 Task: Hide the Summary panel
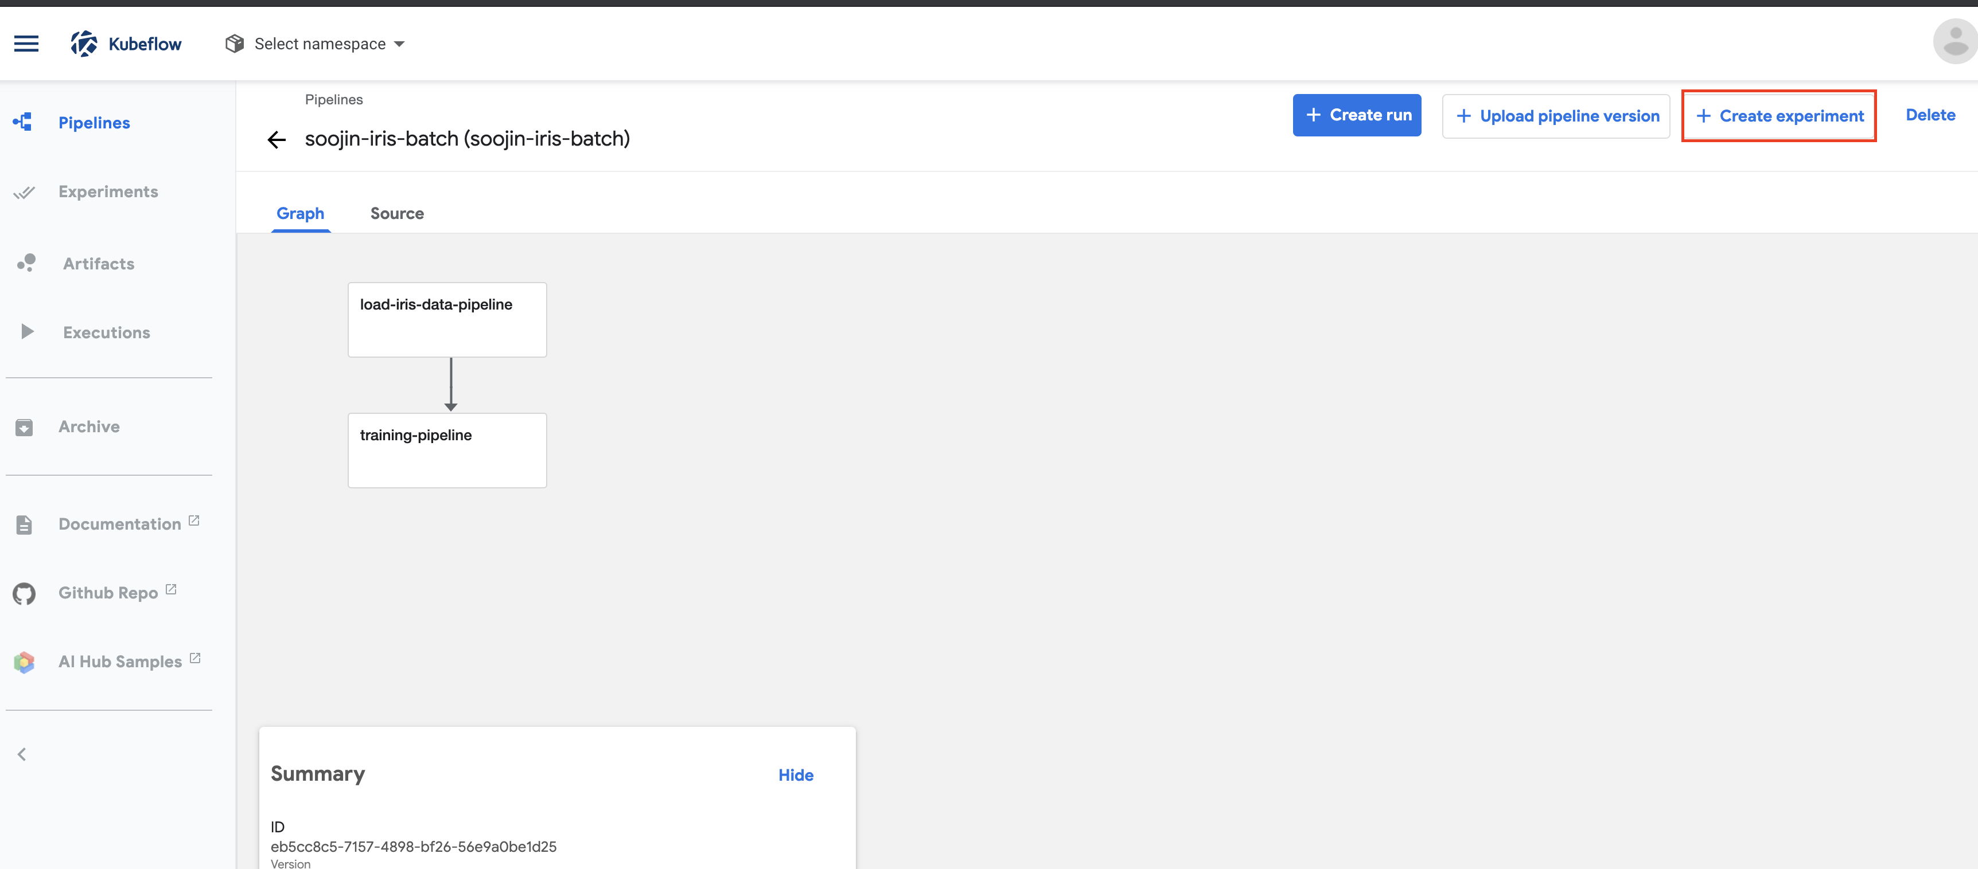coord(796,774)
